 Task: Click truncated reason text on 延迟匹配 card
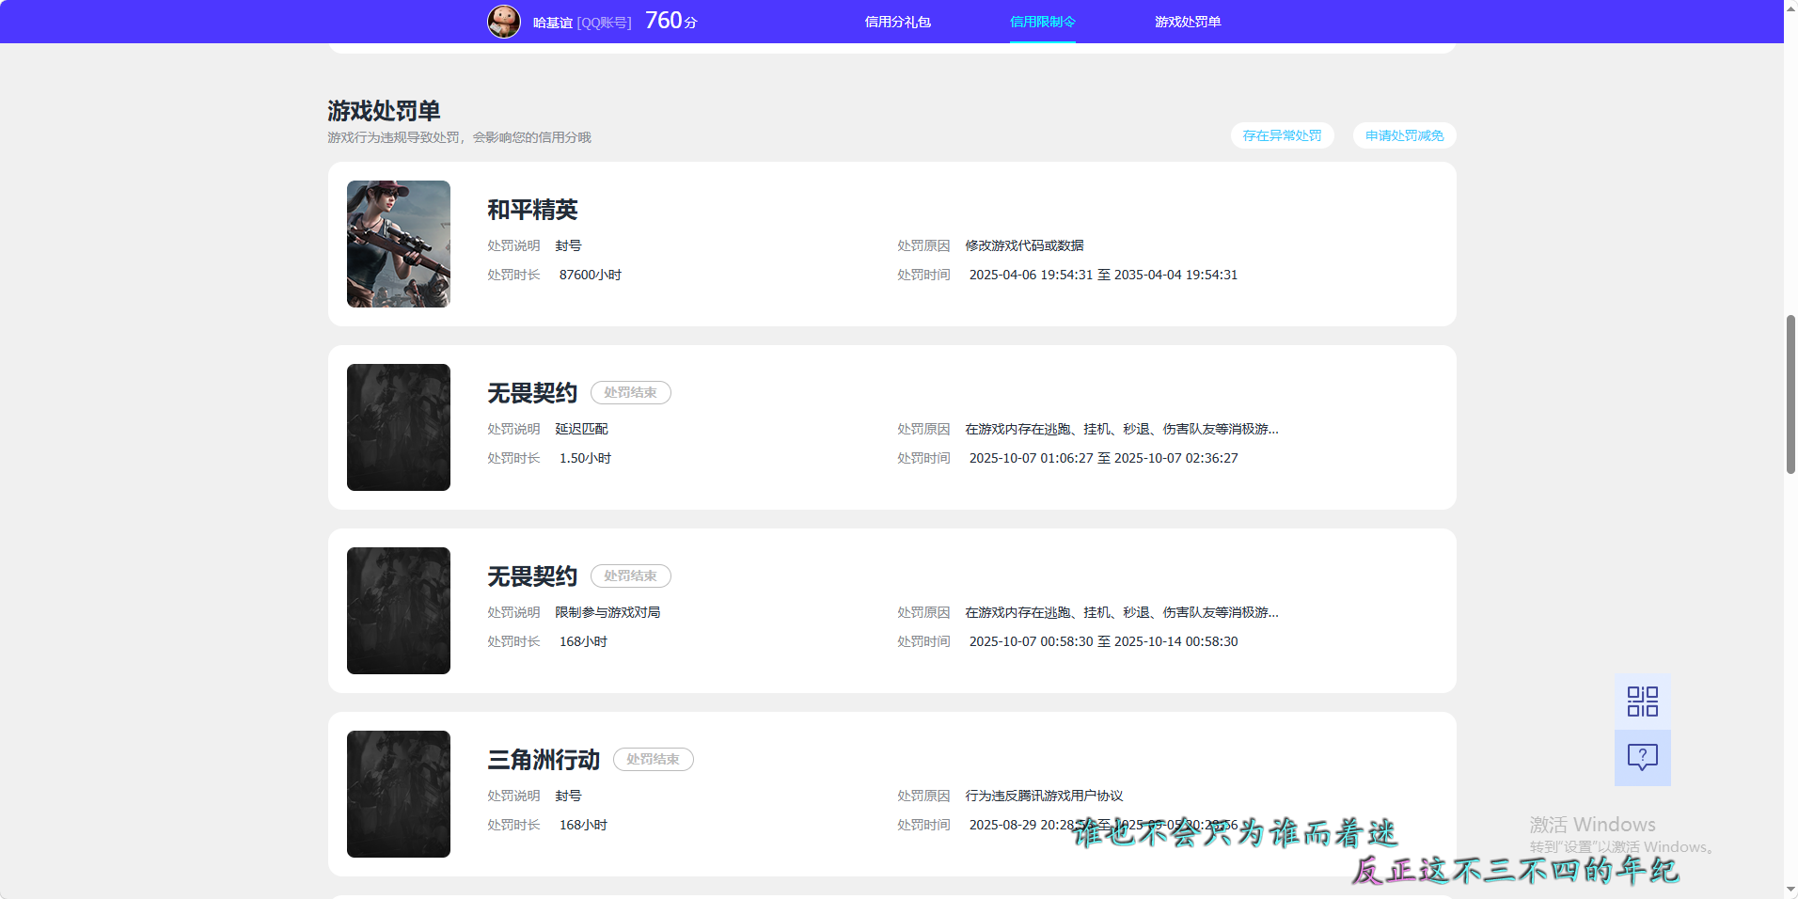click(1122, 429)
